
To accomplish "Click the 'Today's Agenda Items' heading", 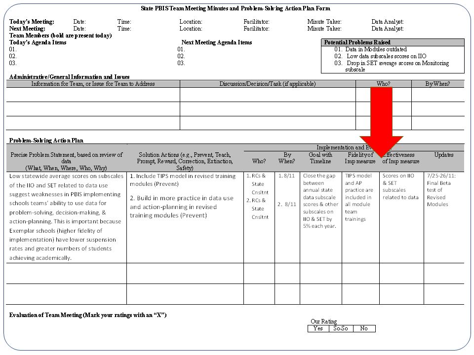I will click(38, 42).
